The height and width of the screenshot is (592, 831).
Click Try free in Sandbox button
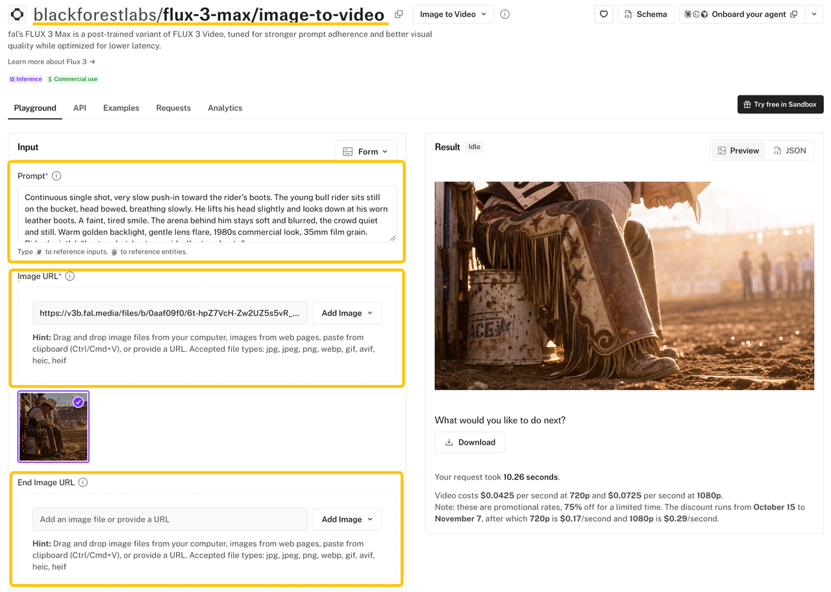pyautogui.click(x=780, y=105)
